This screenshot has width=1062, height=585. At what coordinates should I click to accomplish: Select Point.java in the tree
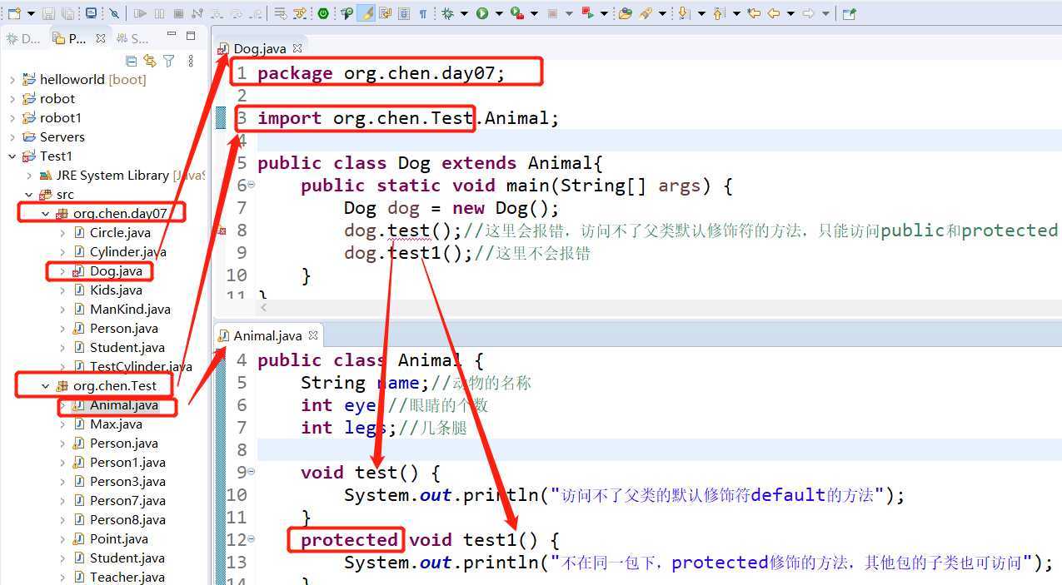point(118,539)
